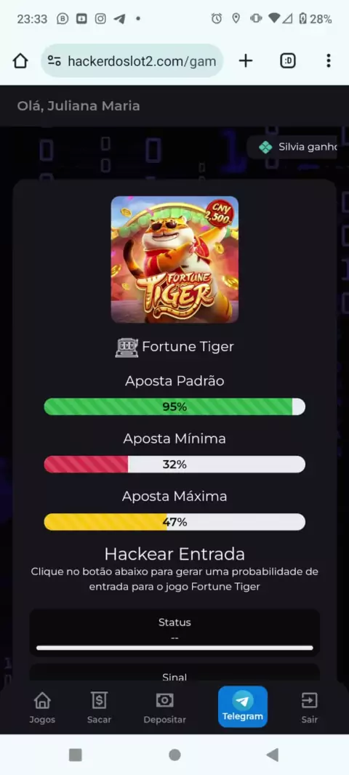Open the Depositar section
Screen dimensions: 349x775
point(164,707)
